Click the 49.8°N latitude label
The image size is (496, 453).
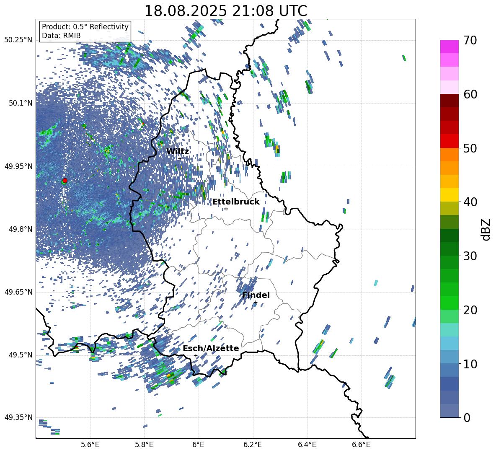click(x=21, y=229)
